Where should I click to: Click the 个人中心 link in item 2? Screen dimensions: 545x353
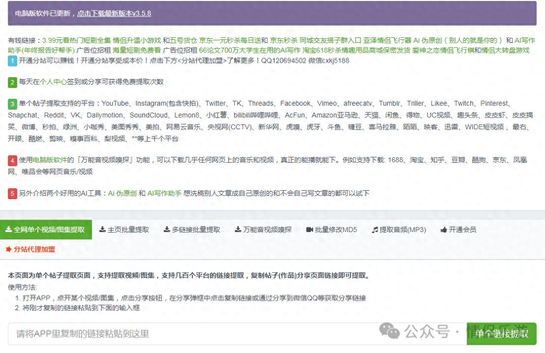click(53, 82)
